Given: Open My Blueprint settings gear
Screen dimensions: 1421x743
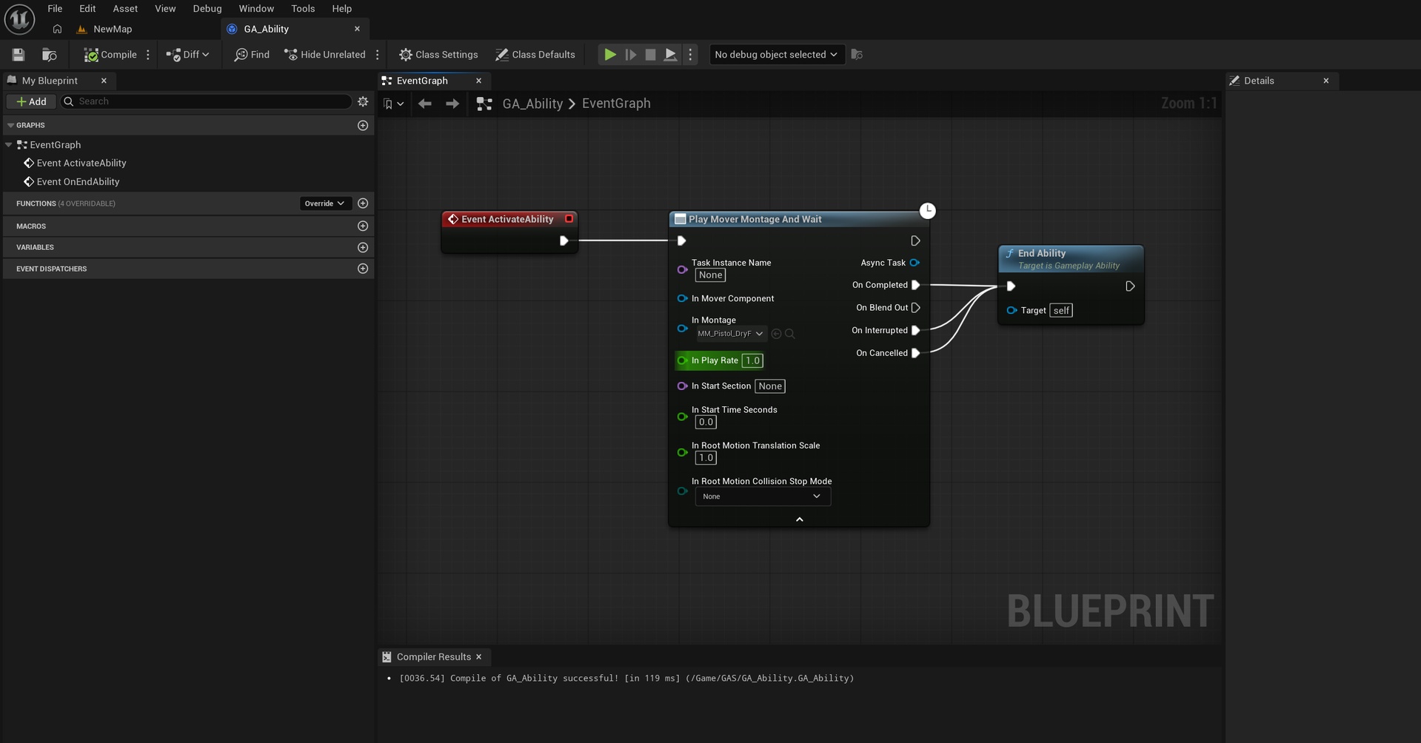Looking at the screenshot, I should [x=363, y=101].
